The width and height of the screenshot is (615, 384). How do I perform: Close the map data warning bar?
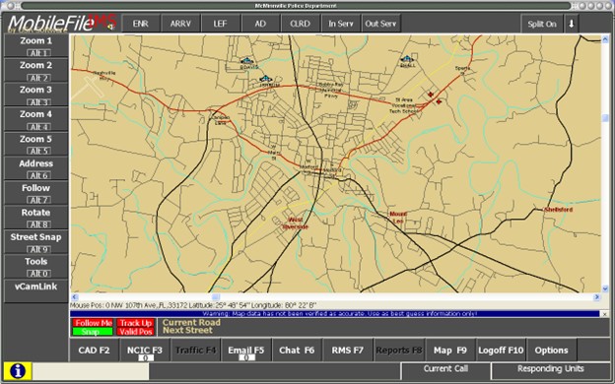[x=604, y=314]
